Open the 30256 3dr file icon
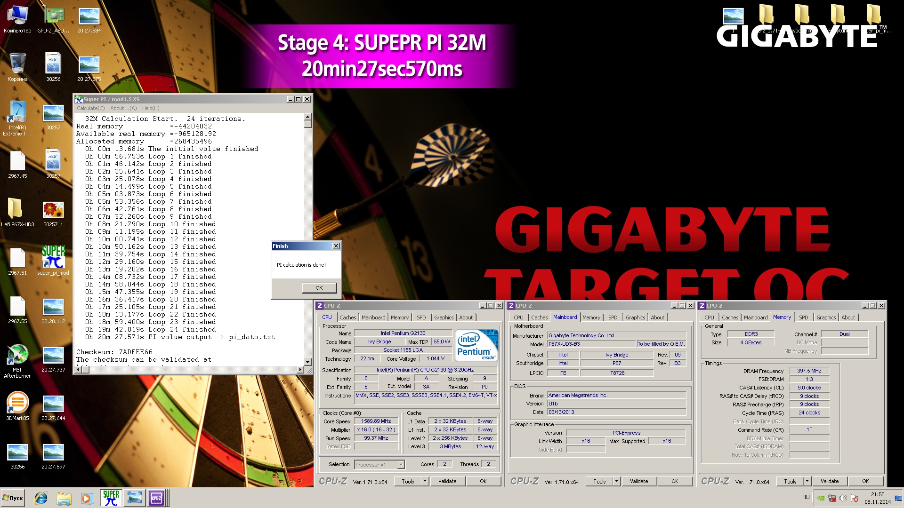 53,67
